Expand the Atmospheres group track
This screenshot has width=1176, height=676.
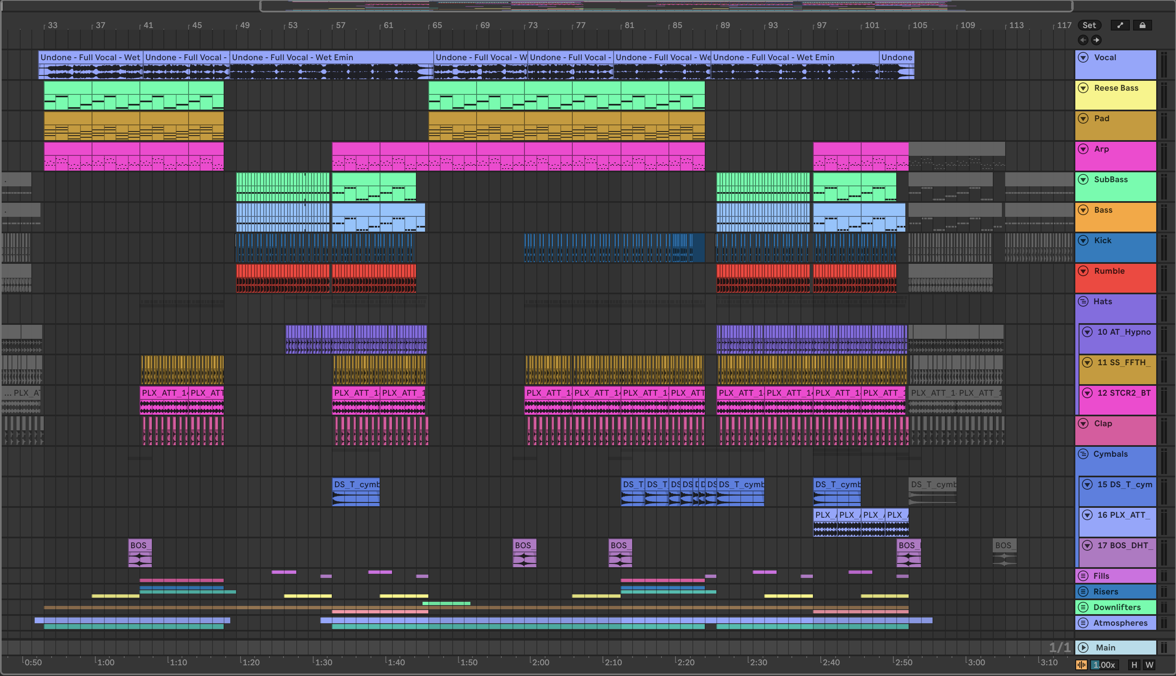click(1084, 622)
